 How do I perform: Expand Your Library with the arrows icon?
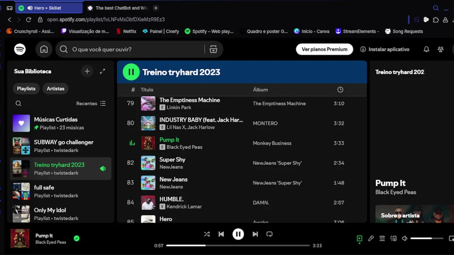tap(103, 71)
